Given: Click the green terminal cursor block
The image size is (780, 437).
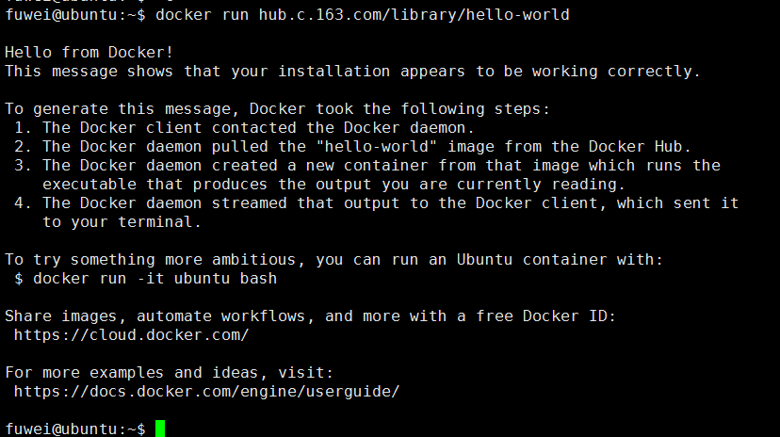Looking at the screenshot, I should [x=160, y=429].
